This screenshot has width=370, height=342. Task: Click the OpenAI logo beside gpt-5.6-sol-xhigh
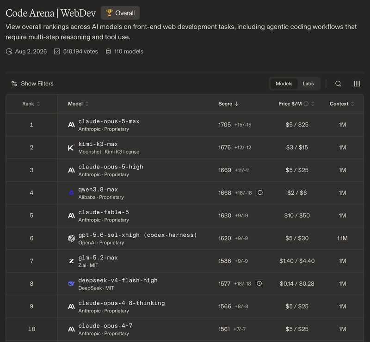[x=72, y=238]
